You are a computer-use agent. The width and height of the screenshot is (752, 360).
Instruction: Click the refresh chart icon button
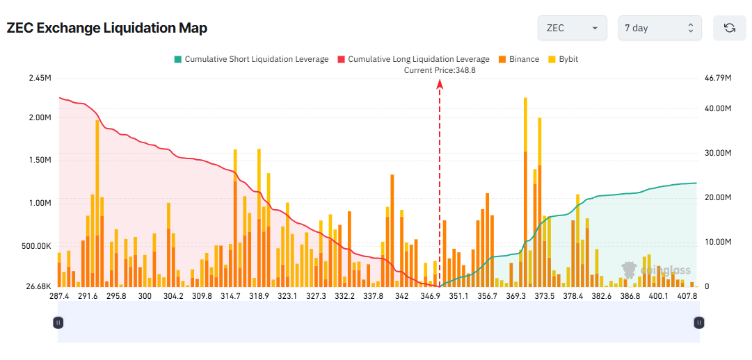point(730,28)
